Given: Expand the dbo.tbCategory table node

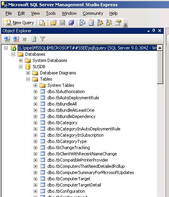Looking at the screenshot, I should [x=35, y=123].
